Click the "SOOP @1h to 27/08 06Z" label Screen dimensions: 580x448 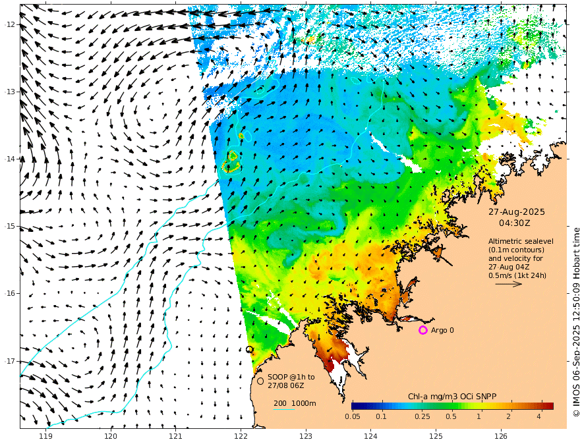coord(291,381)
